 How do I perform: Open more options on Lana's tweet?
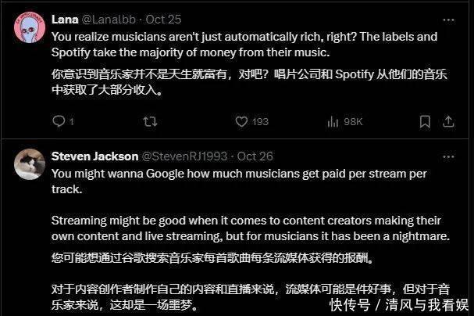(x=448, y=20)
